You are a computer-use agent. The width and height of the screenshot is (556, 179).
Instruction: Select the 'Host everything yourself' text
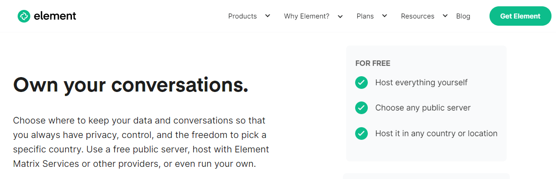(x=421, y=83)
